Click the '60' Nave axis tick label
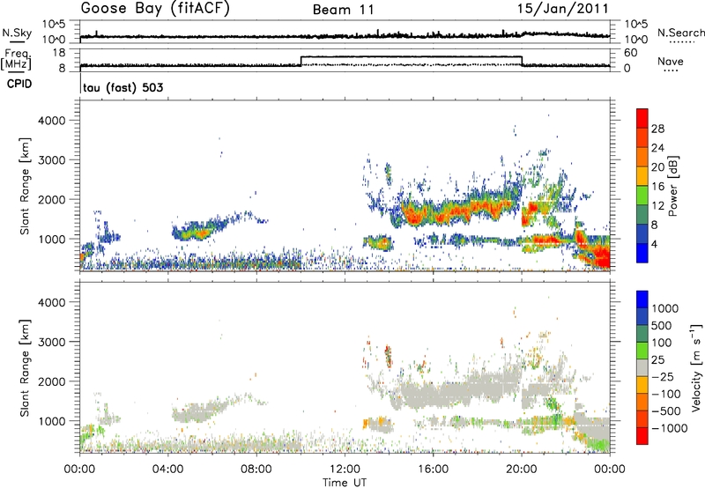Screen dimensions: 705x488 click(630, 53)
